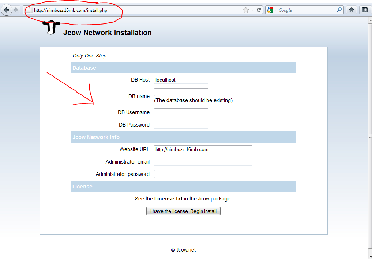Open the address bar history dropdown arrow
Screen dimensions: 372x259
[x=252, y=10]
